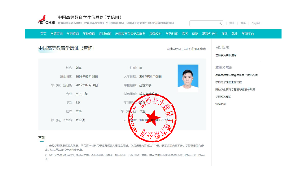Open the 学信档案 menu item
This screenshot has height=192, width=301.
pos(171,34)
